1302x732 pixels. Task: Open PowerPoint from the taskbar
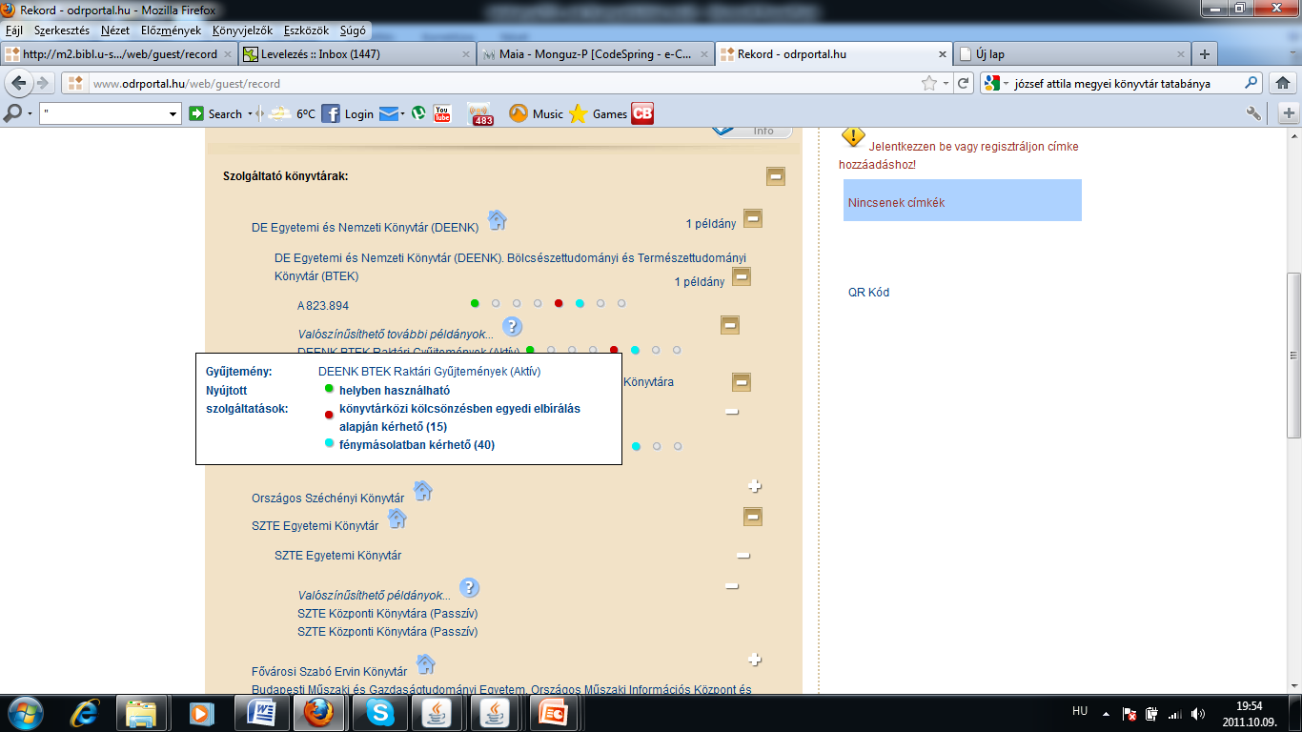pos(553,712)
